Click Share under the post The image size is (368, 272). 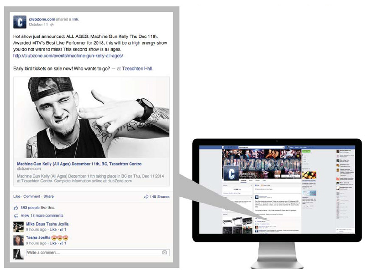pyautogui.click(x=48, y=196)
